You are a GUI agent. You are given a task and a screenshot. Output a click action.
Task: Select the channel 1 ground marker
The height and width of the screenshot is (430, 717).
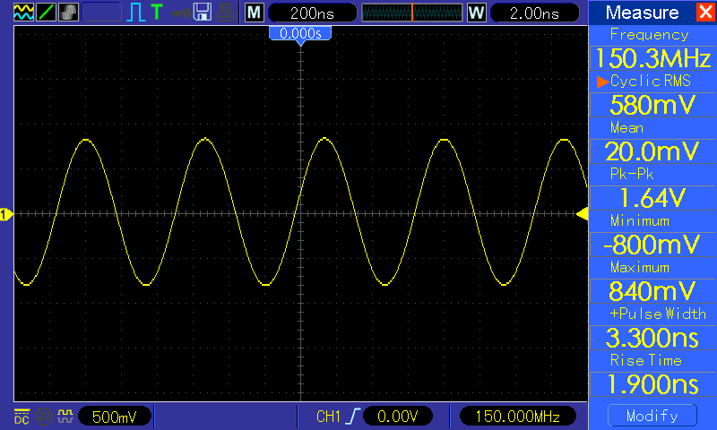5,214
